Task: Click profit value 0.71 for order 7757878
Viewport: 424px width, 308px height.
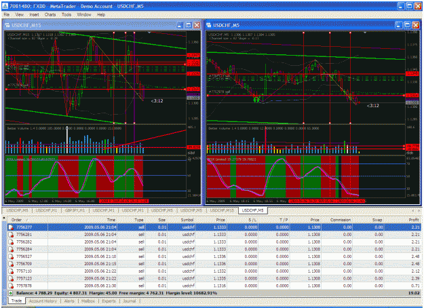Action: (x=416, y=286)
